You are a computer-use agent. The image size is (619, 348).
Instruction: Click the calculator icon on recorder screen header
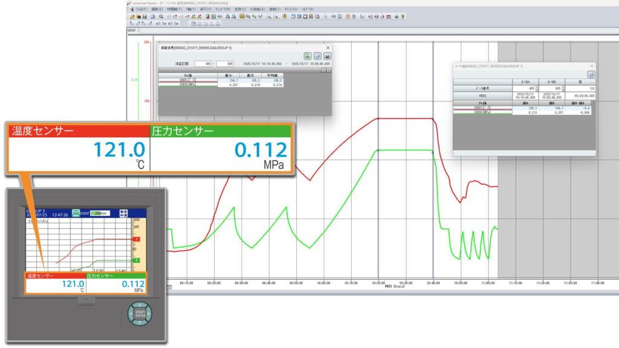123,213
